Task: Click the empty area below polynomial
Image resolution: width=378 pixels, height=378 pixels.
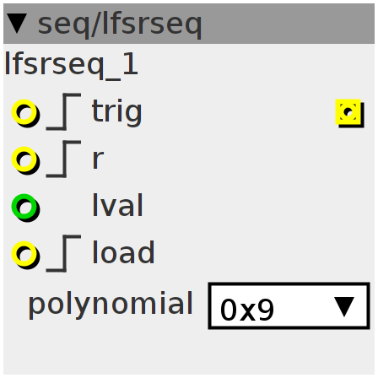Action: coord(189,352)
